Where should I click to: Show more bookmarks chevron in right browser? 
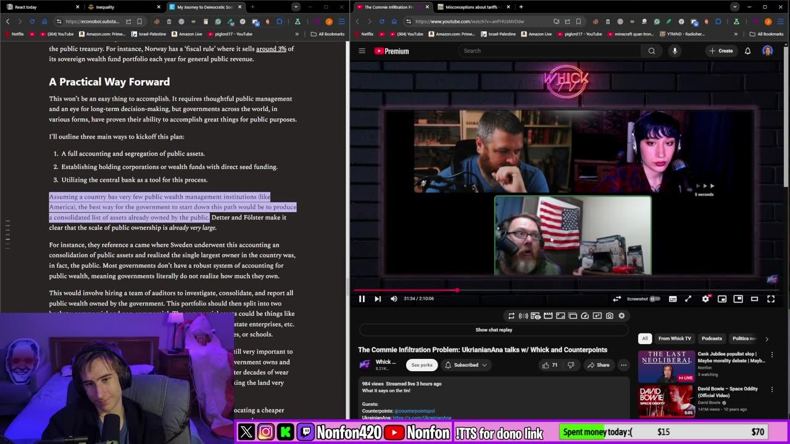point(736,34)
